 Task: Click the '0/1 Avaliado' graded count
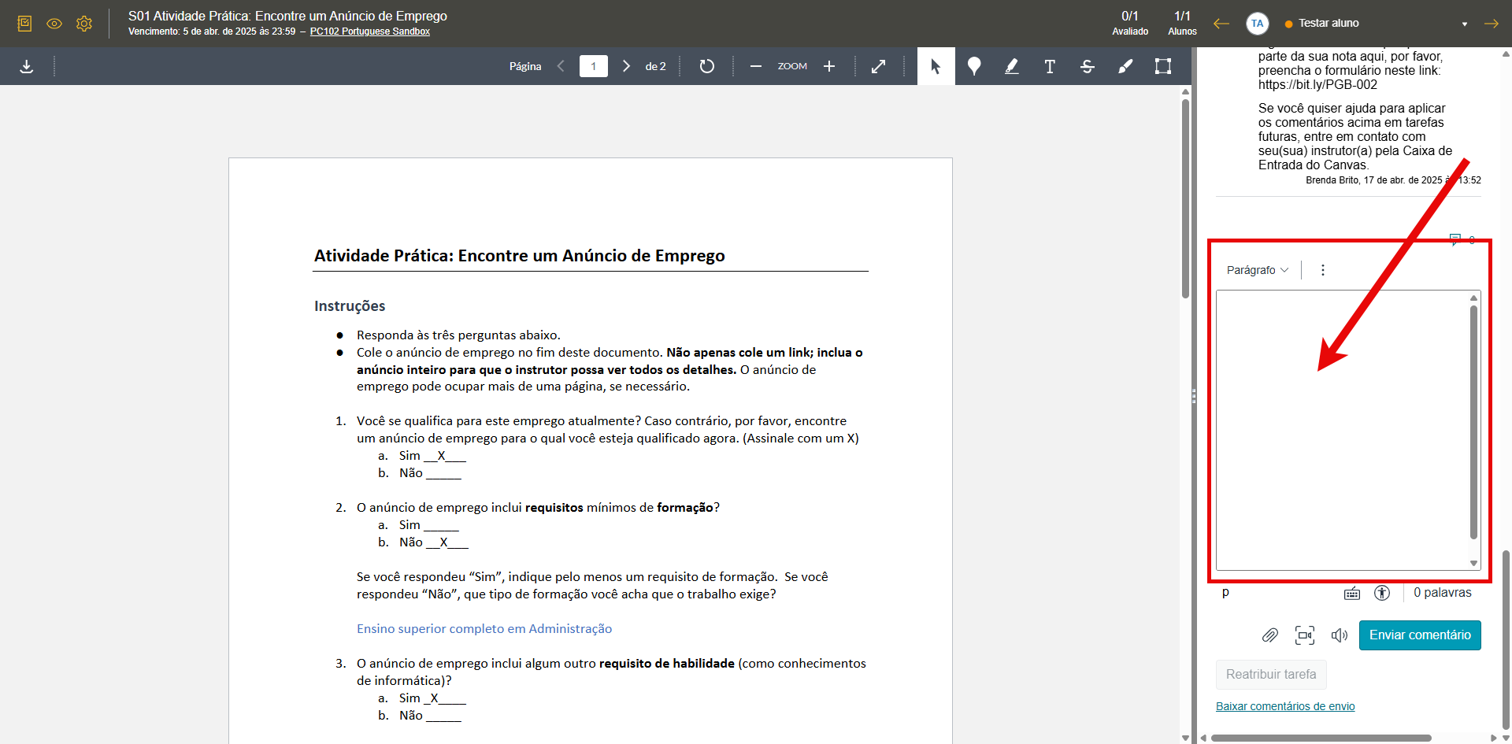[1130, 24]
